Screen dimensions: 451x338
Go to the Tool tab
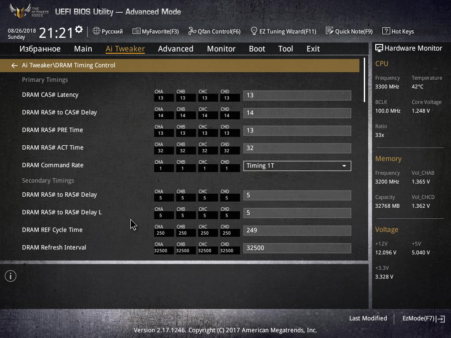tap(285, 49)
